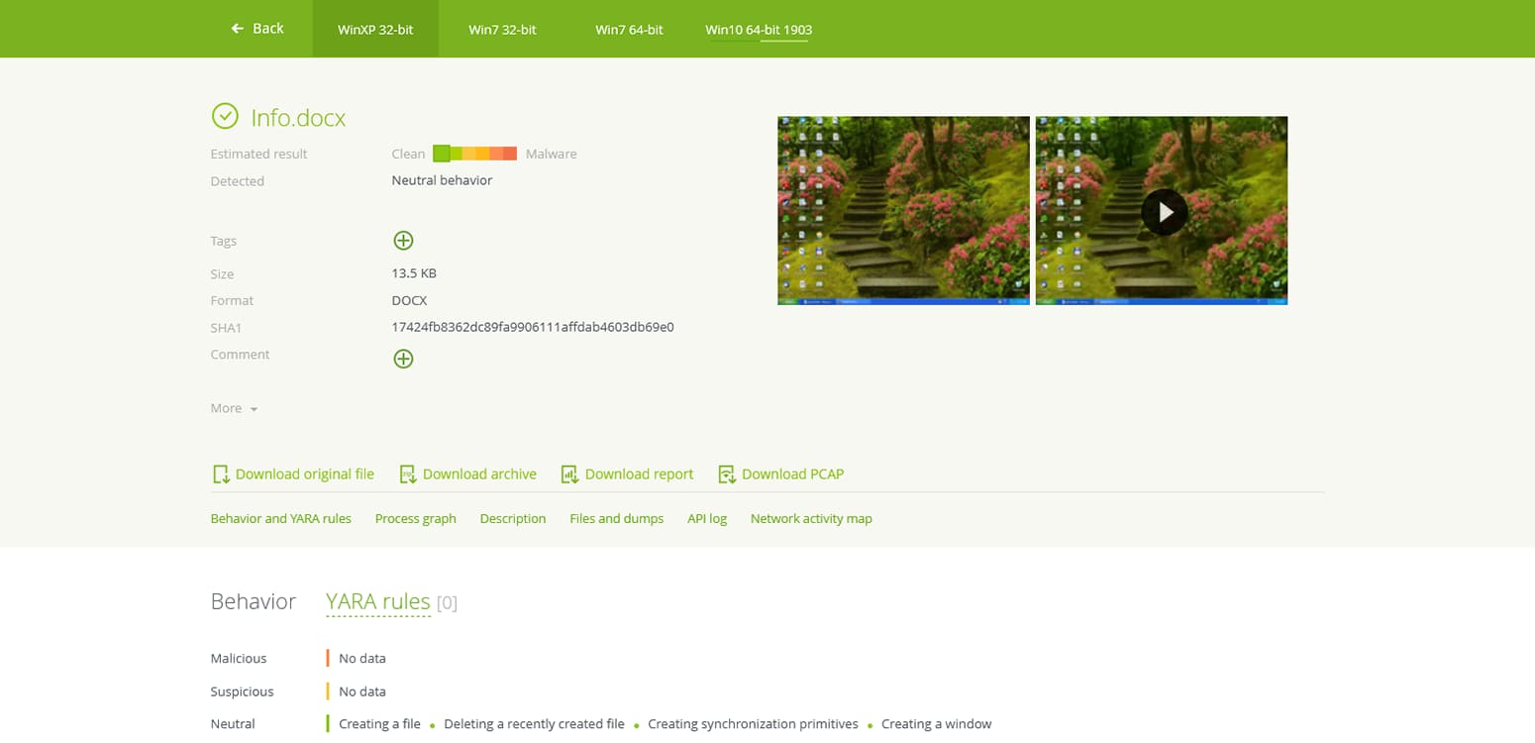Viewport: 1535px width, 743px height.
Task: Click the green Clean segment of result bar
Action: (x=442, y=154)
